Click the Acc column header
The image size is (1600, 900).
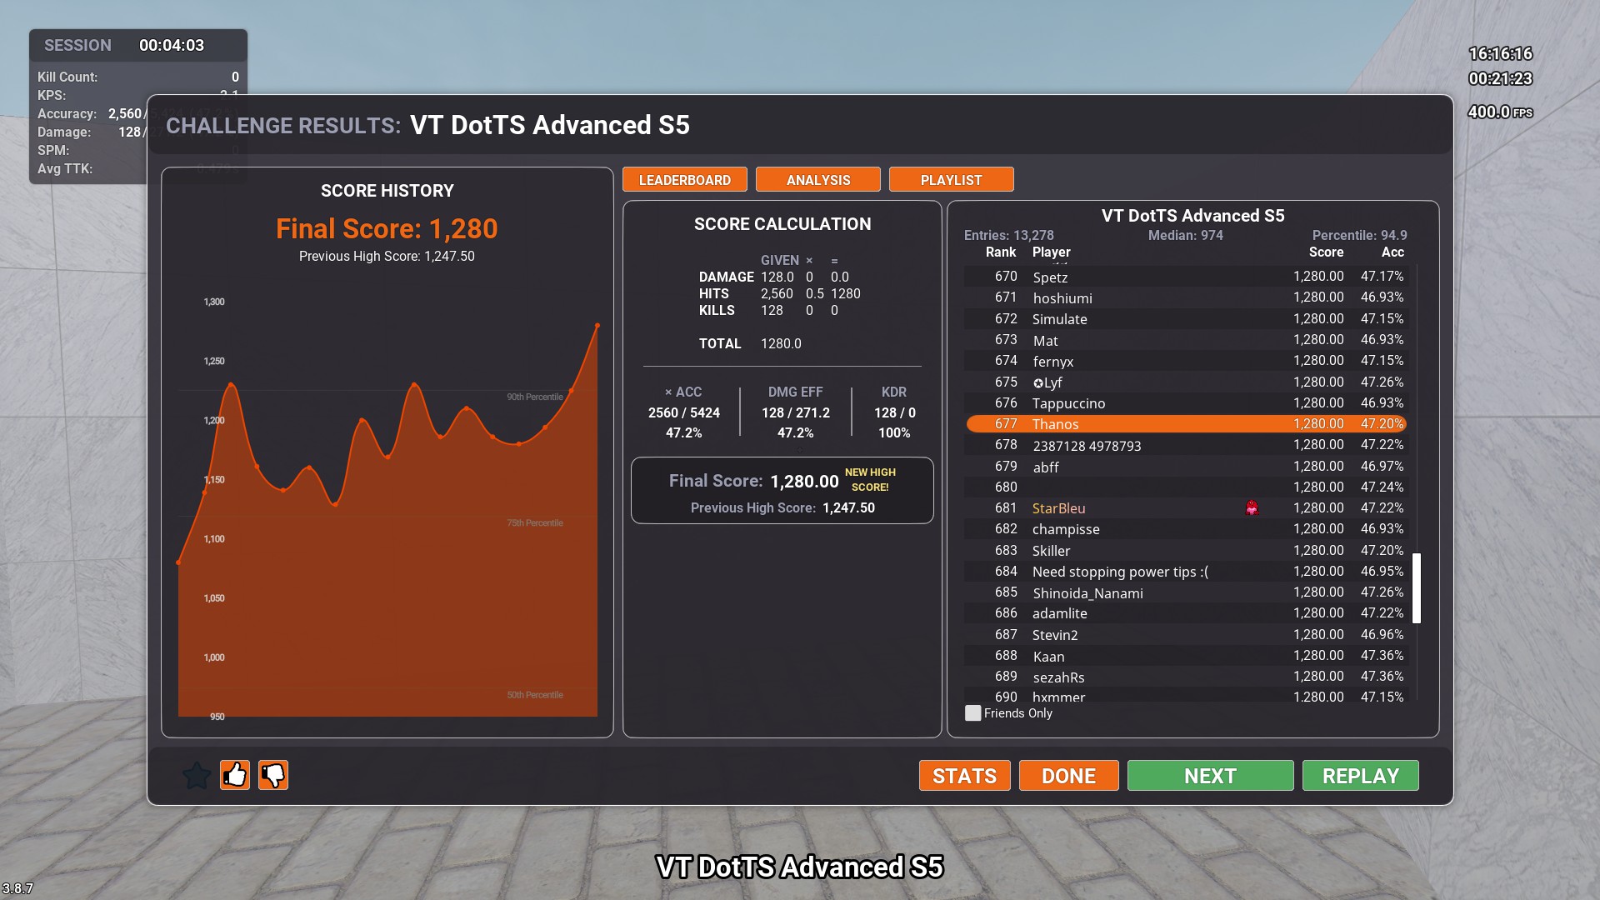tap(1392, 252)
